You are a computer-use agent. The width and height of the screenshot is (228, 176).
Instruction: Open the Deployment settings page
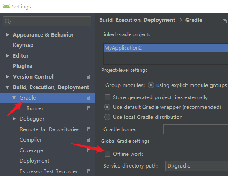[34, 161]
